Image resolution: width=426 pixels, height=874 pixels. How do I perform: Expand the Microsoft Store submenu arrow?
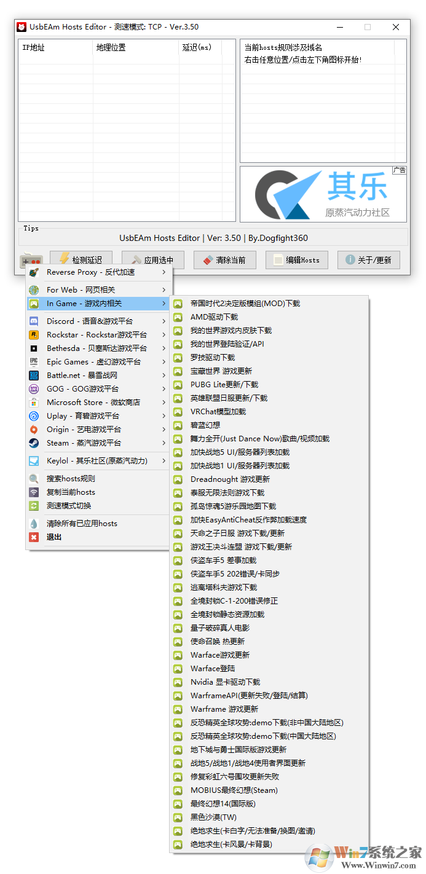164,402
